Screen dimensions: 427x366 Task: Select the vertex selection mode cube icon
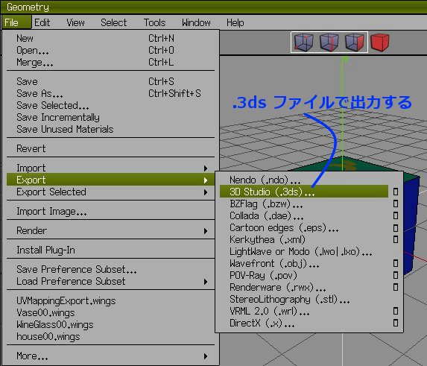coord(303,42)
